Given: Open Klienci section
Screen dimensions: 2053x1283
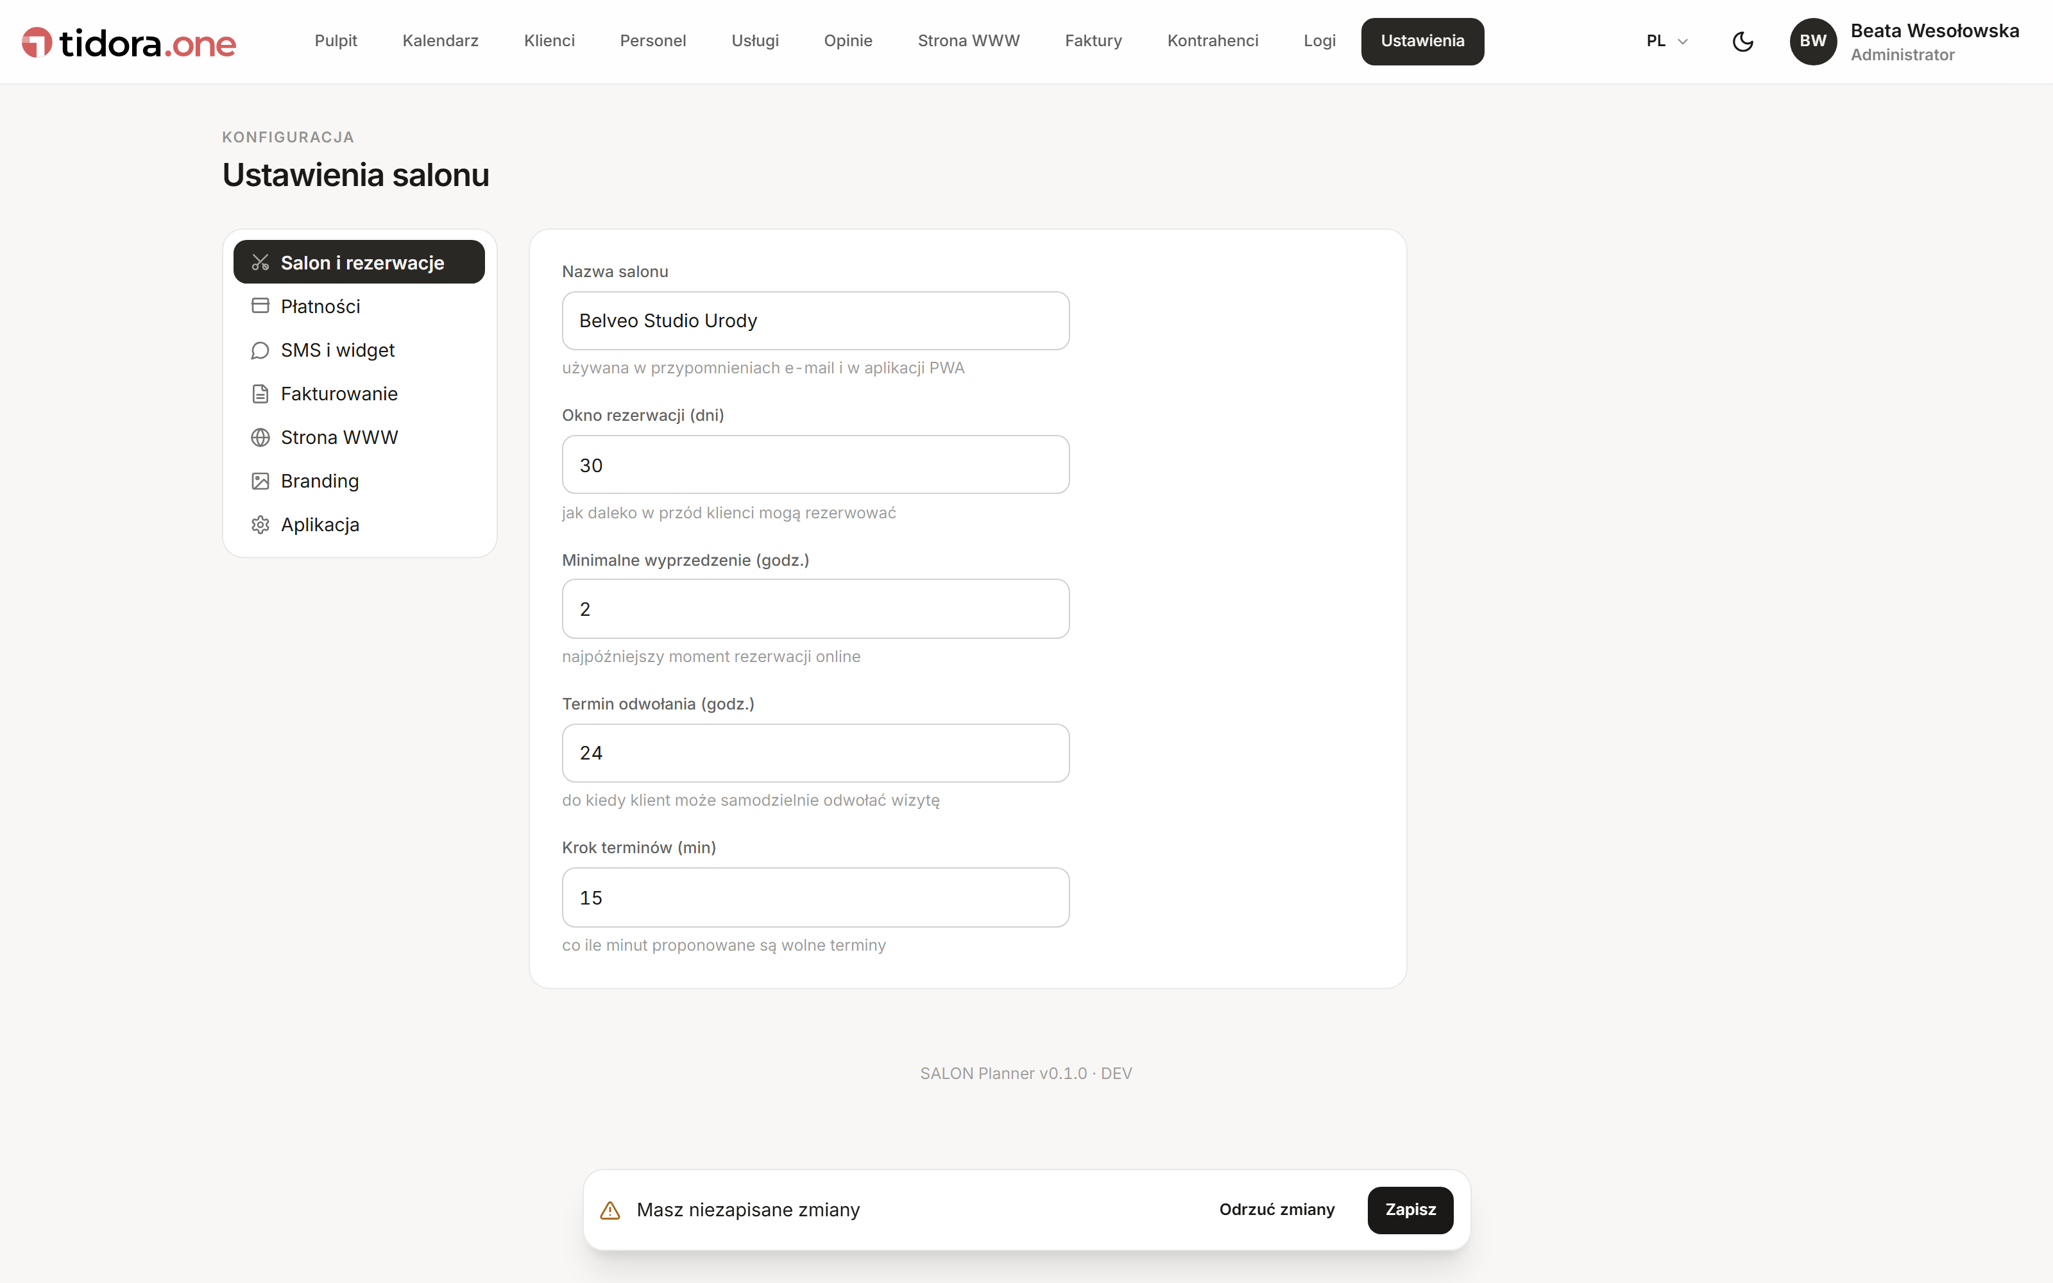Looking at the screenshot, I should tap(549, 40).
